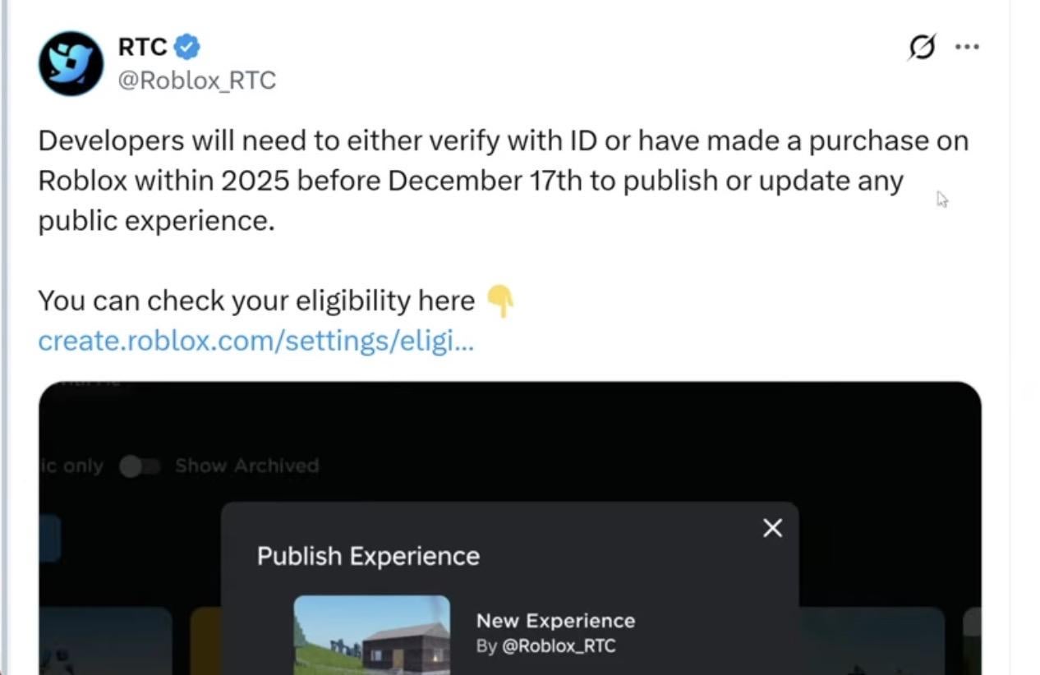Viewport: 1040px width, 675px height.
Task: Open the three-dot more options menu
Action: 967,47
